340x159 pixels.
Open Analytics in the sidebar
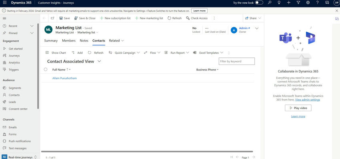[14, 63]
